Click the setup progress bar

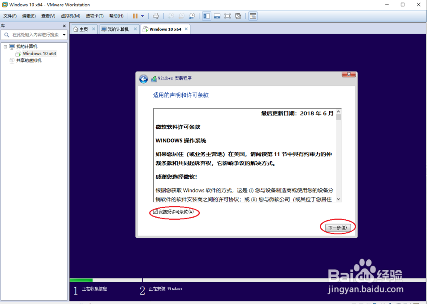(248, 280)
